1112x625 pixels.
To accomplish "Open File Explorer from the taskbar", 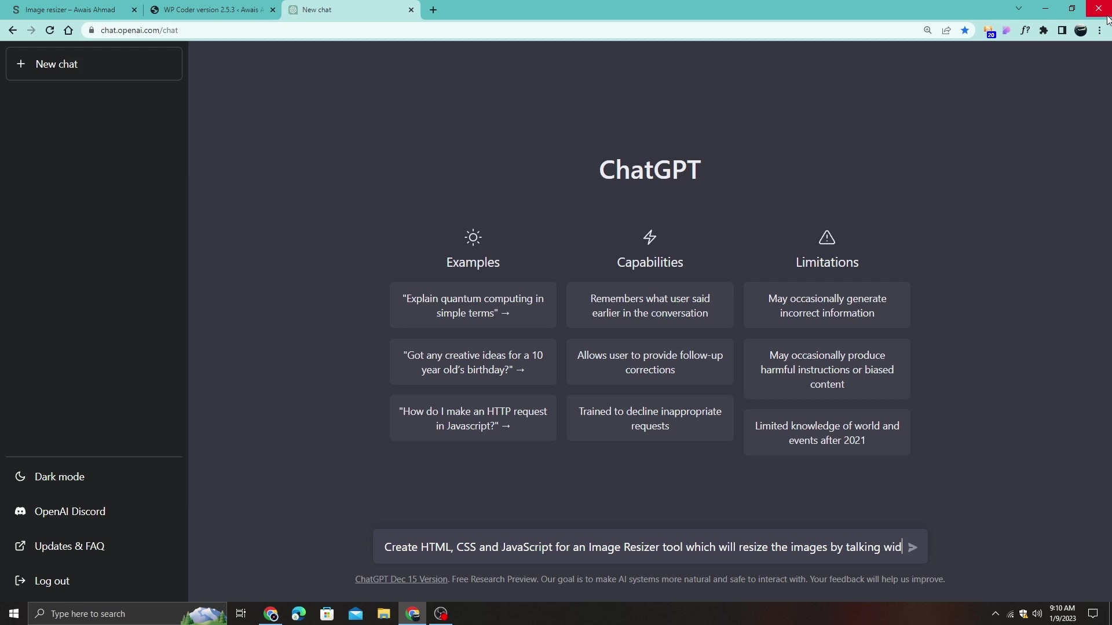I will 384,613.
